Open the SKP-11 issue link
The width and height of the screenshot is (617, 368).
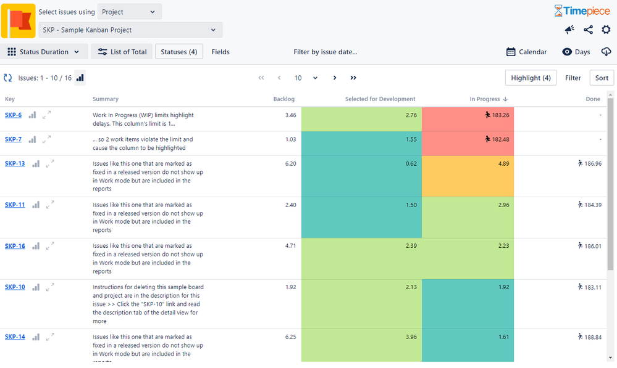(x=15, y=205)
